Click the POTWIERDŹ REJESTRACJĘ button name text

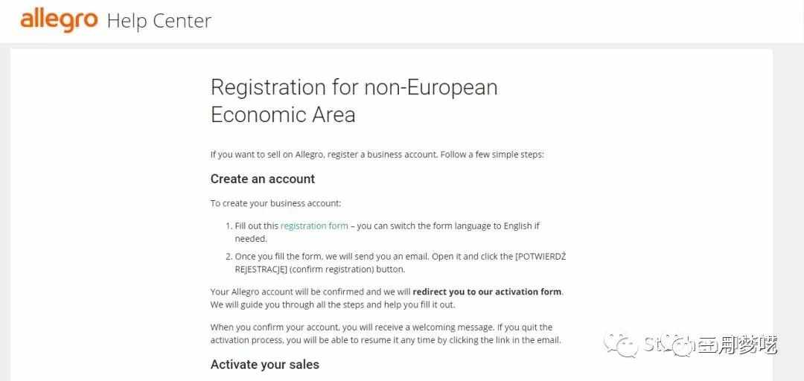point(540,256)
